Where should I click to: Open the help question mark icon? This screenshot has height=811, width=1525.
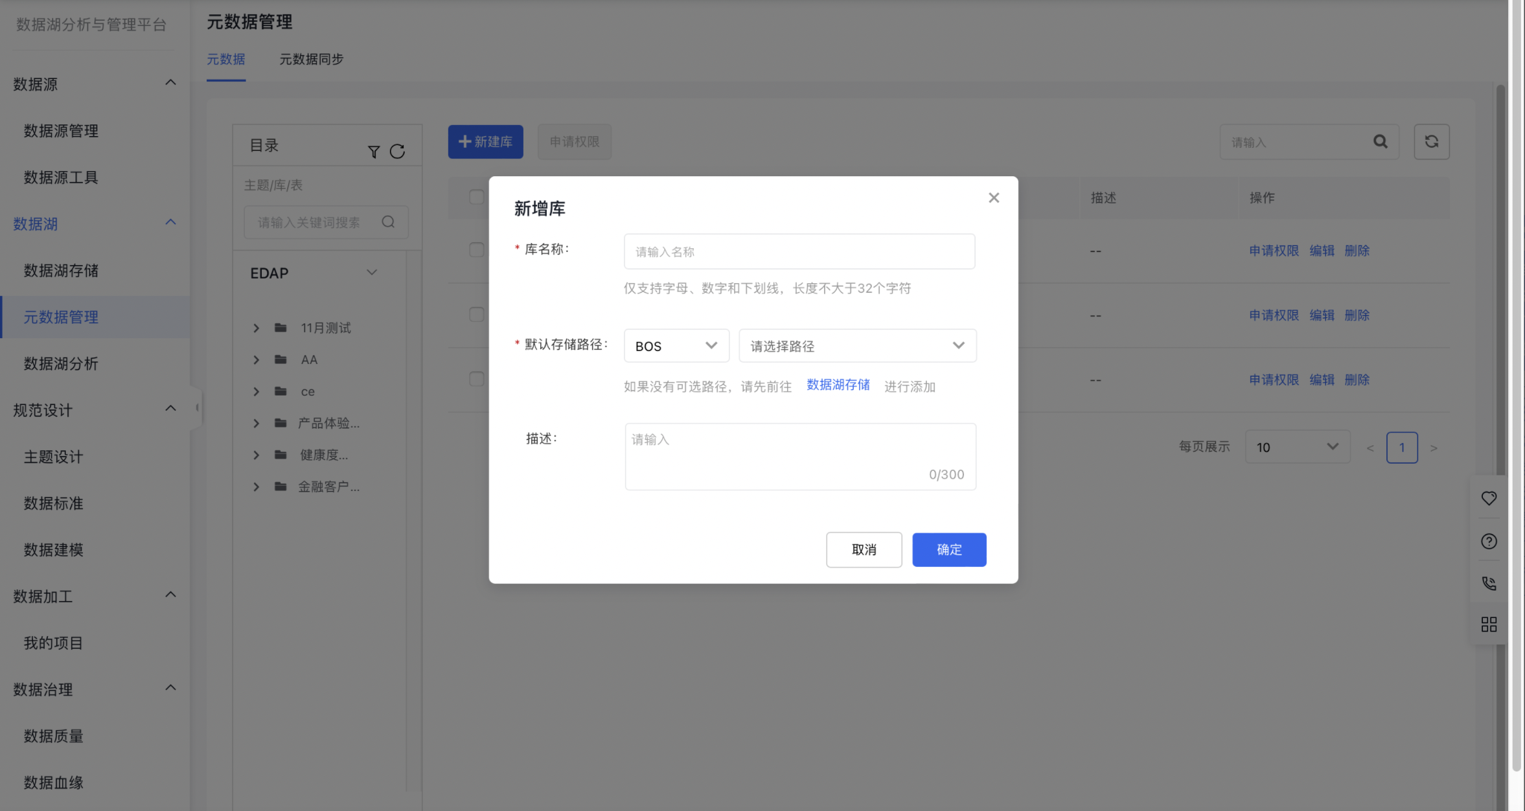tap(1489, 541)
